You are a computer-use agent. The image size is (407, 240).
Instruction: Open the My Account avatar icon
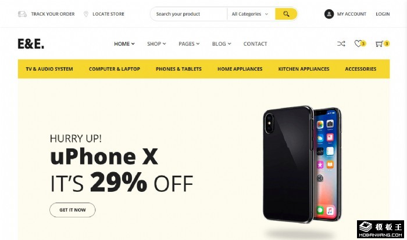(x=329, y=14)
